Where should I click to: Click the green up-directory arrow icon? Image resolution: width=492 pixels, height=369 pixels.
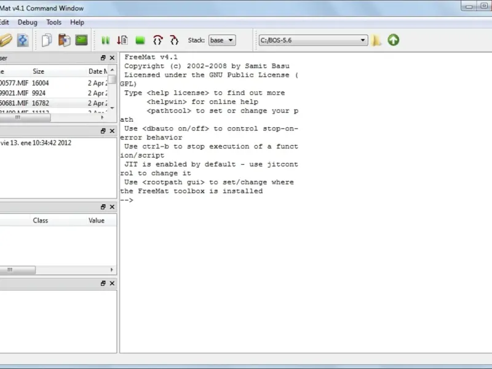393,40
